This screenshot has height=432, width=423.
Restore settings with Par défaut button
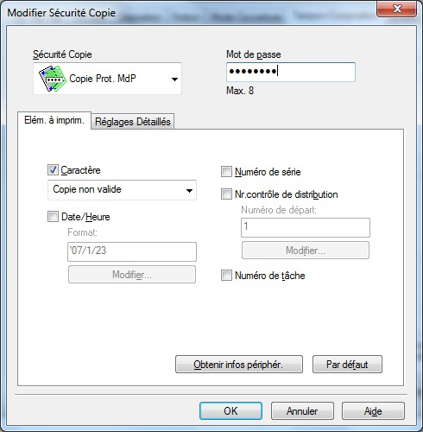347,365
